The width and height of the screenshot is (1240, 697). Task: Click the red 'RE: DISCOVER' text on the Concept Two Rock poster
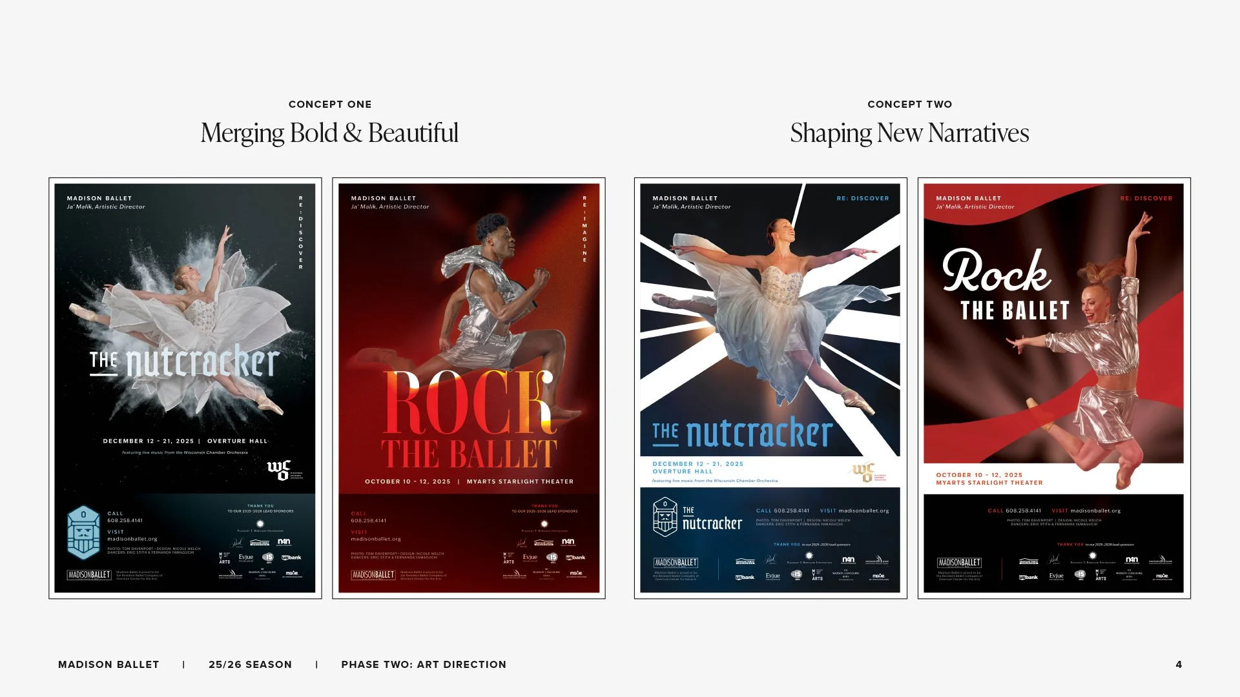point(1146,199)
